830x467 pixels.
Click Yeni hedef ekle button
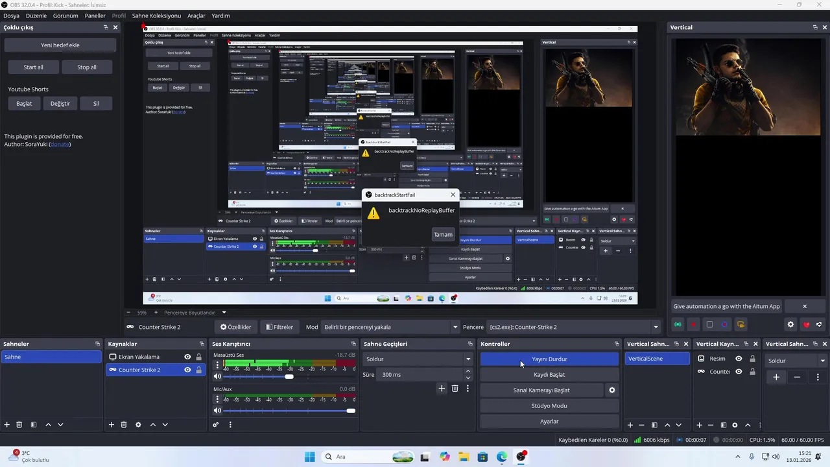point(60,45)
